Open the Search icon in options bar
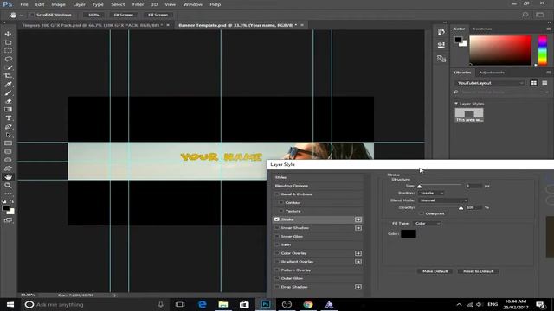Image resolution: width=554 pixels, height=311 pixels. 525,15
